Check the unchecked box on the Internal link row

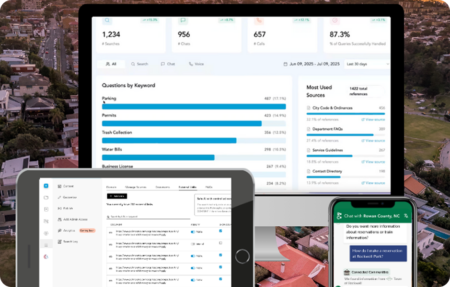click(x=220, y=243)
